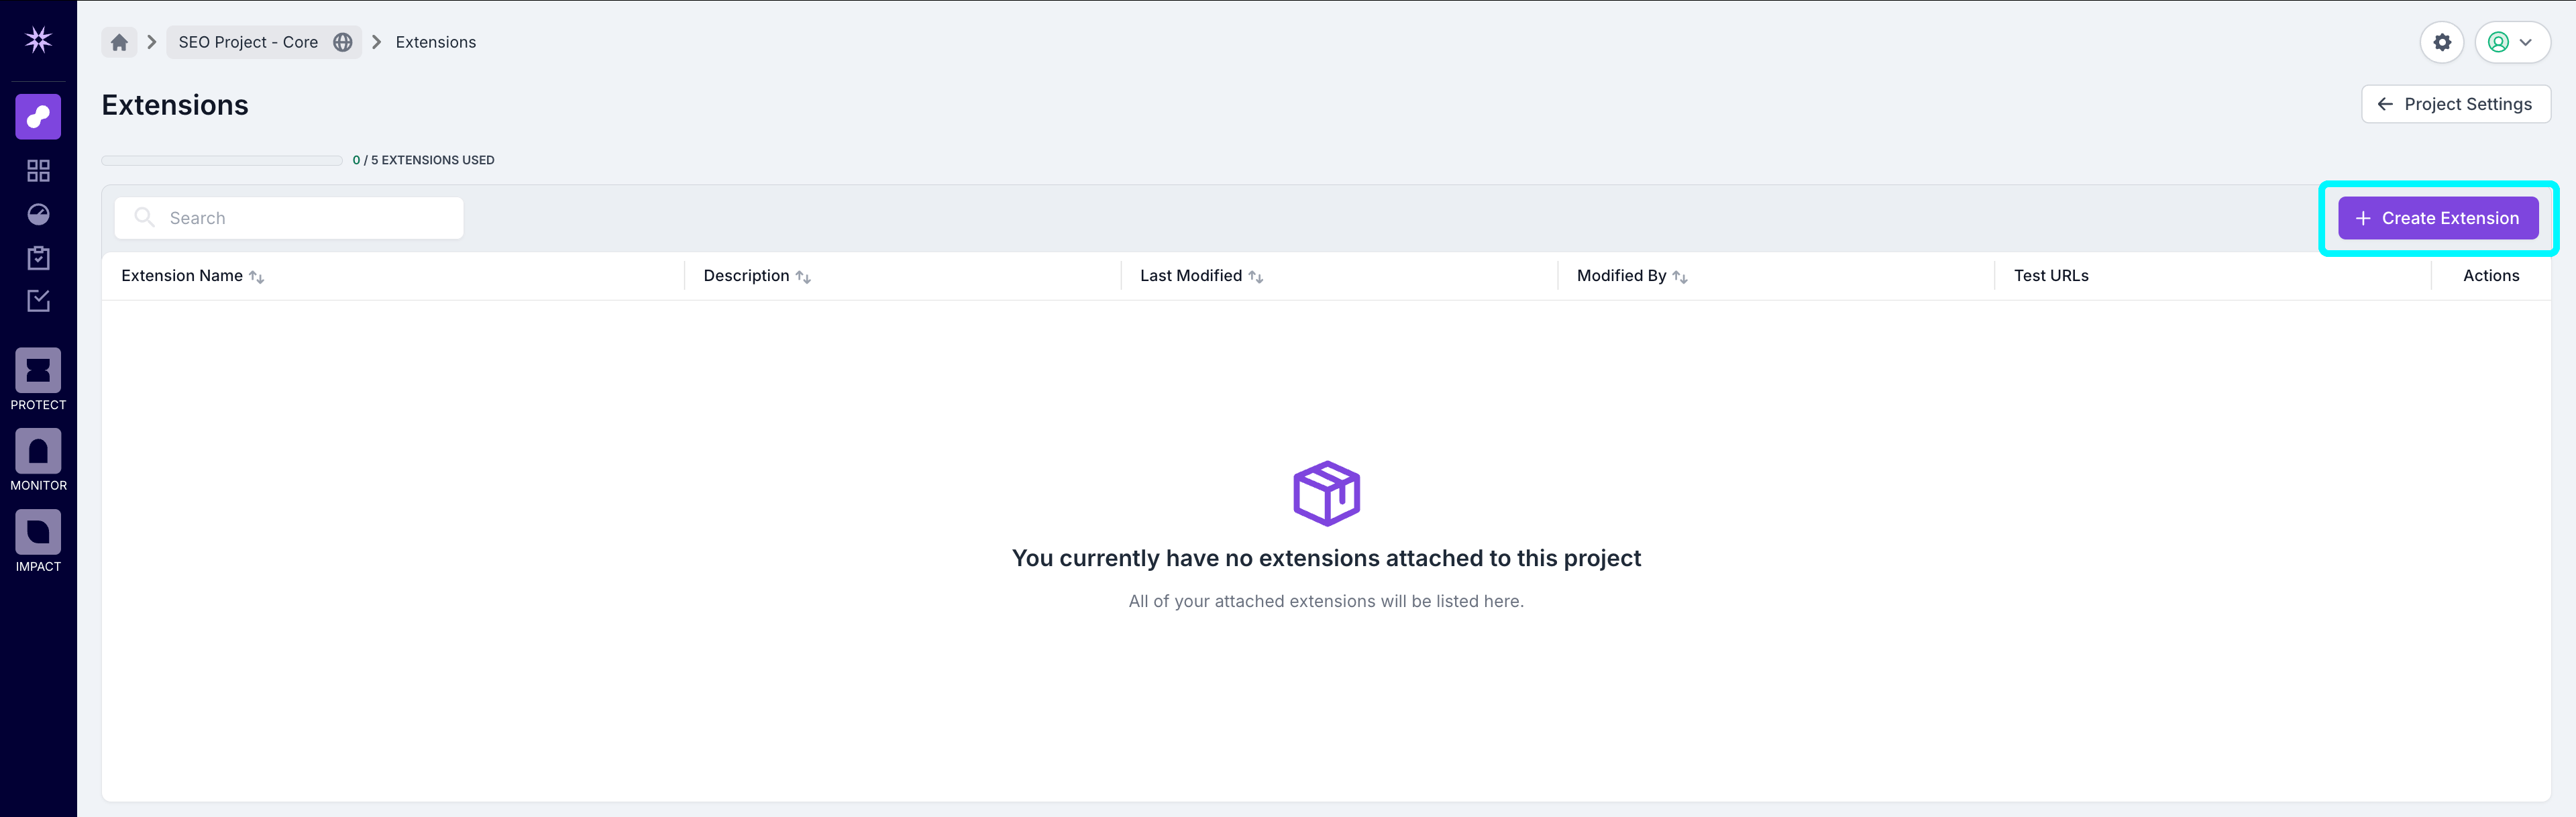Click the Create Extension button
2576x817 pixels.
coord(2437,218)
